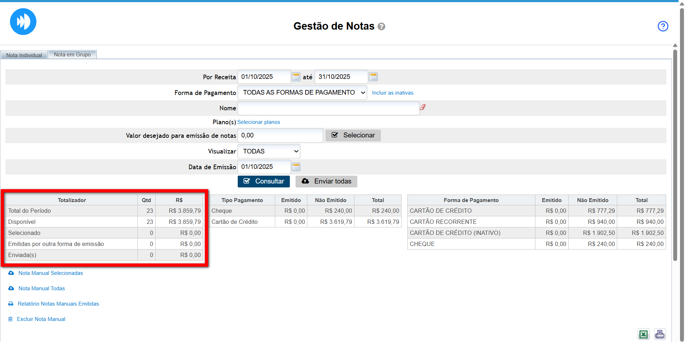Print the report using printer icon
The height and width of the screenshot is (342, 685).
pos(660,334)
